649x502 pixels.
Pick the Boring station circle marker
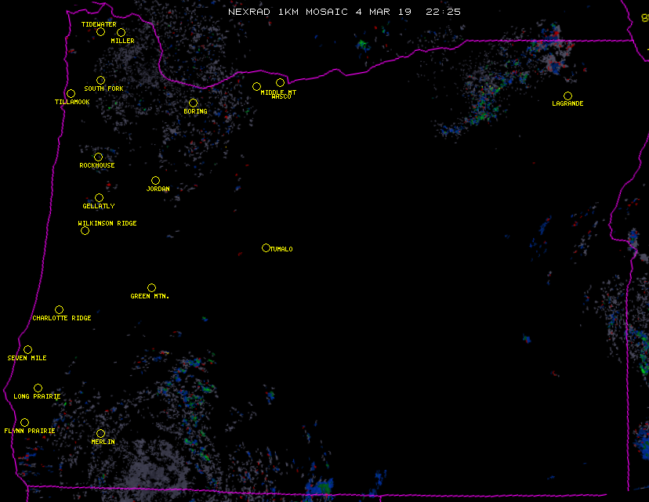click(193, 103)
